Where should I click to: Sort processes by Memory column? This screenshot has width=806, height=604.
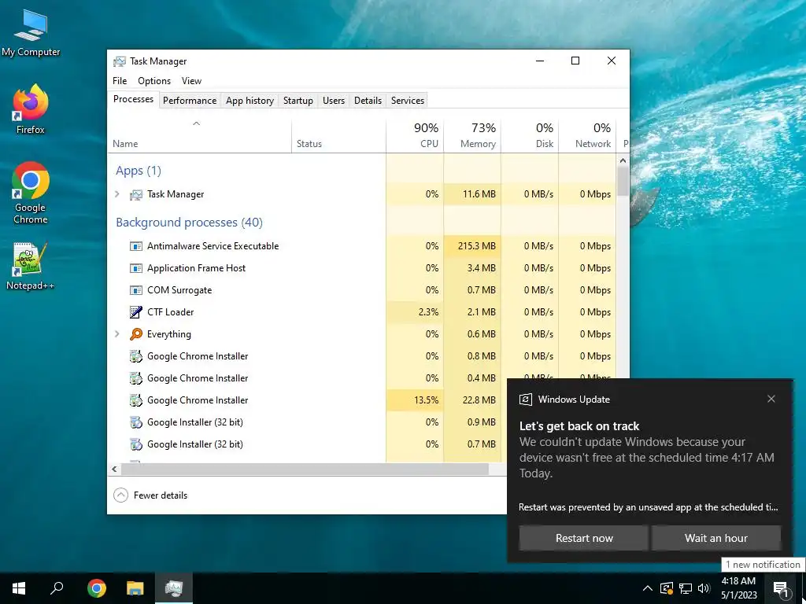tap(472, 137)
